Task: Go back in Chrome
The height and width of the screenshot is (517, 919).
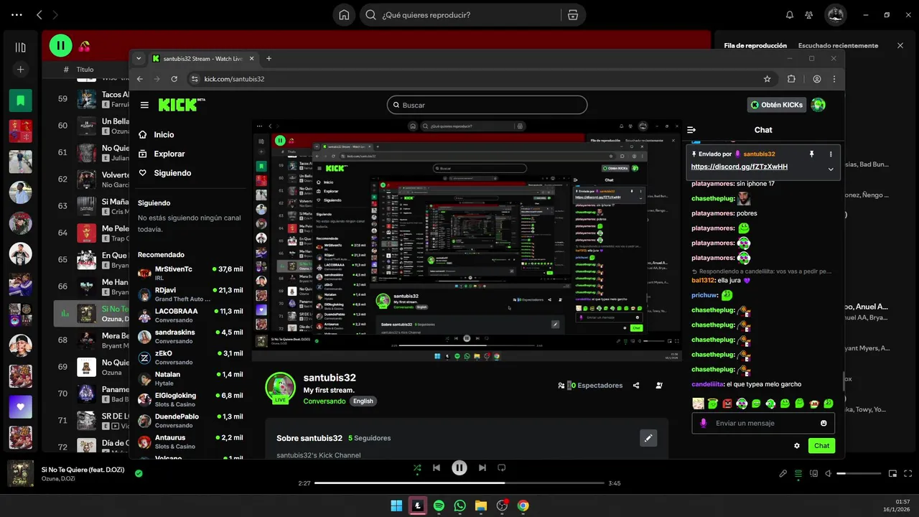Action: (140, 79)
